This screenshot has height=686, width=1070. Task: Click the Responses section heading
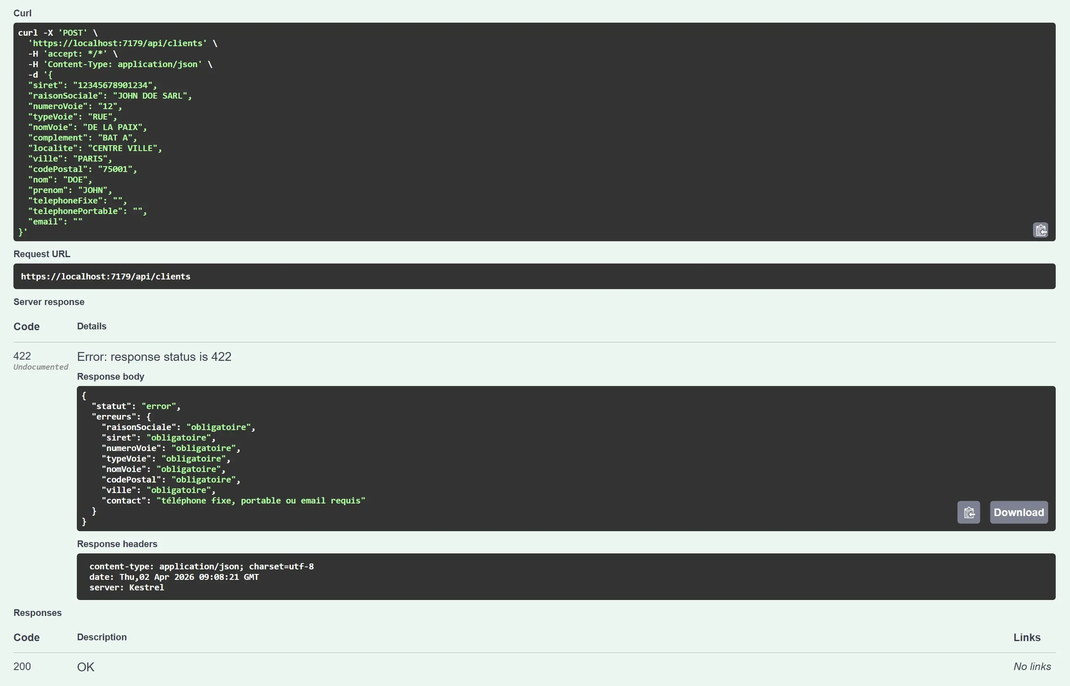pyautogui.click(x=37, y=613)
